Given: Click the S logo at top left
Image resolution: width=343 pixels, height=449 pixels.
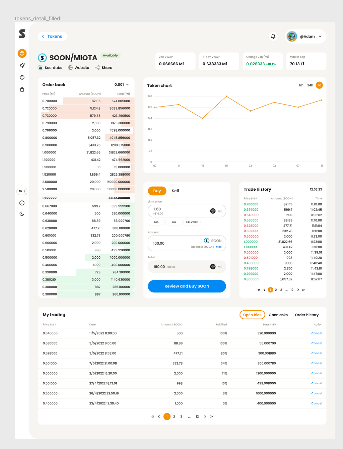Looking at the screenshot, I should coord(22,34).
